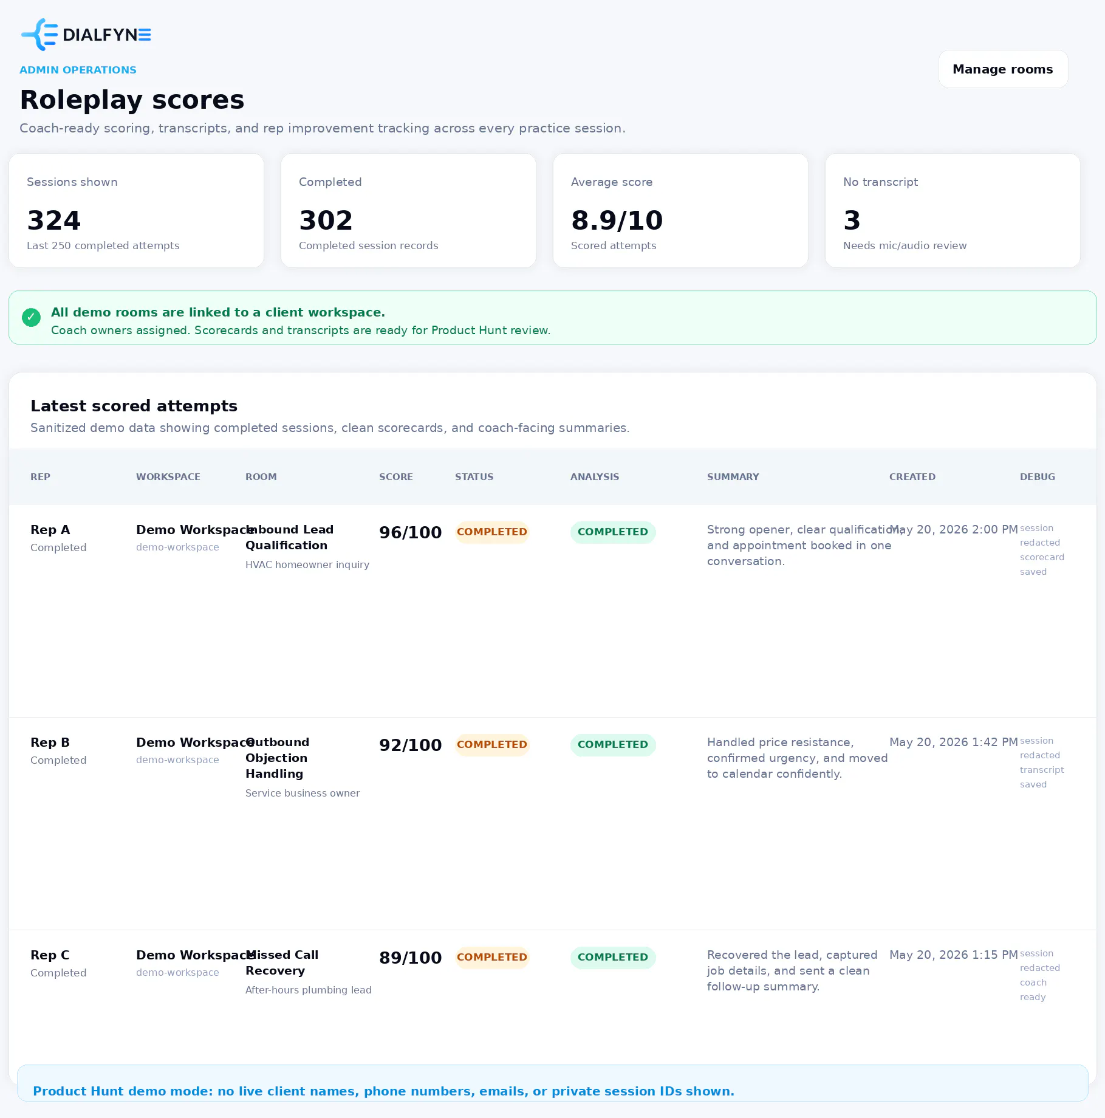Click the 92/100 score
1105x1118 pixels.
(x=410, y=745)
